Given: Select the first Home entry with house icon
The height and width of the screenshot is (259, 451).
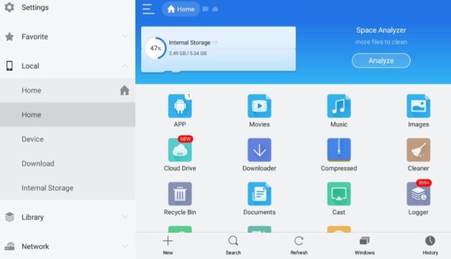Looking at the screenshot, I should (x=67, y=90).
